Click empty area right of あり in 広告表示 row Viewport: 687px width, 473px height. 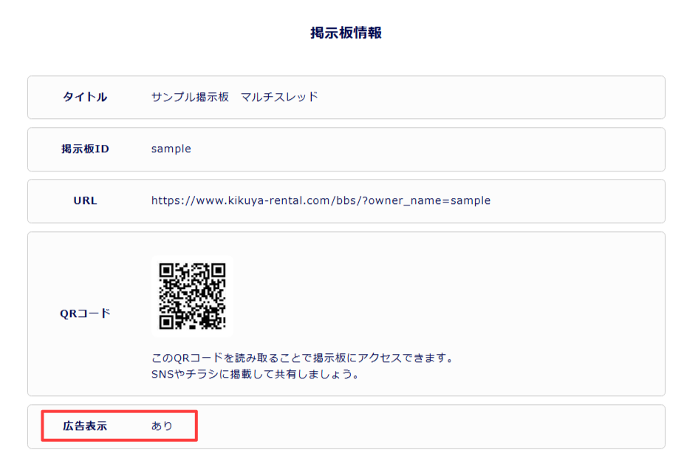[x=428, y=426]
